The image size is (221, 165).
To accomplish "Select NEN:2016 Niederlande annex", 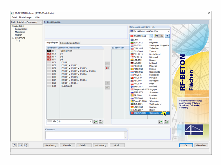I will tap(149, 72).
